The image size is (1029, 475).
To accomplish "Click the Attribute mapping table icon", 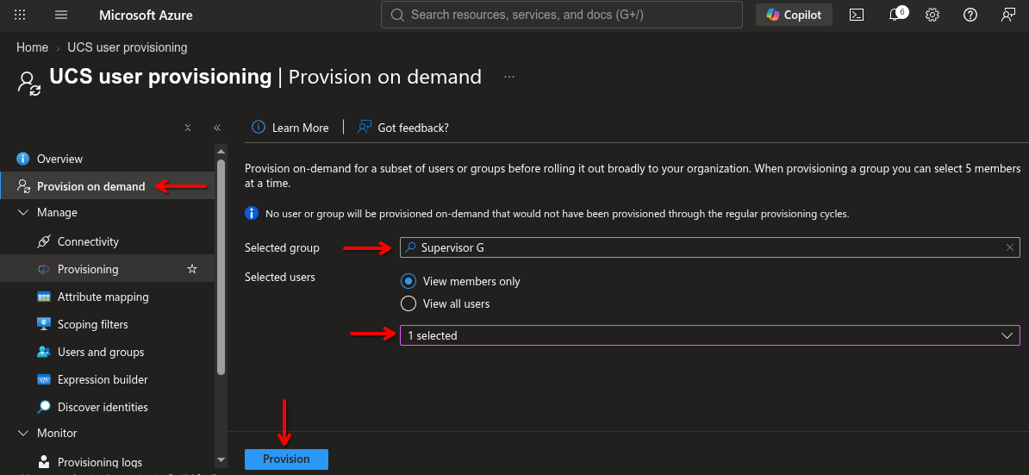I will point(44,297).
